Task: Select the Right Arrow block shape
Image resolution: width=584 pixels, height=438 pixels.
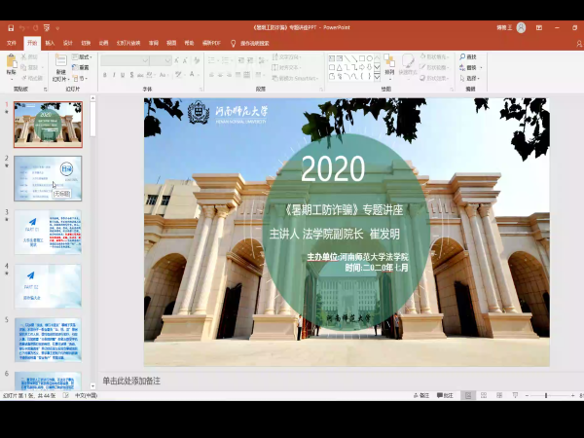Action: click(x=362, y=67)
